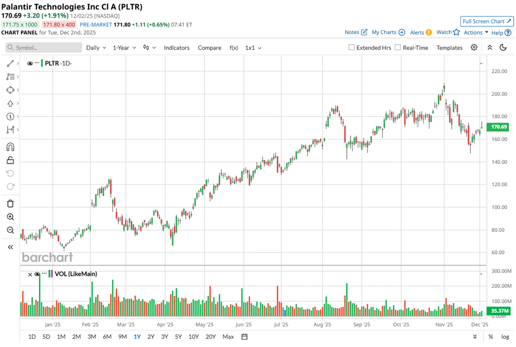Open the Indicators menu
The height and width of the screenshot is (347, 516).
(176, 48)
